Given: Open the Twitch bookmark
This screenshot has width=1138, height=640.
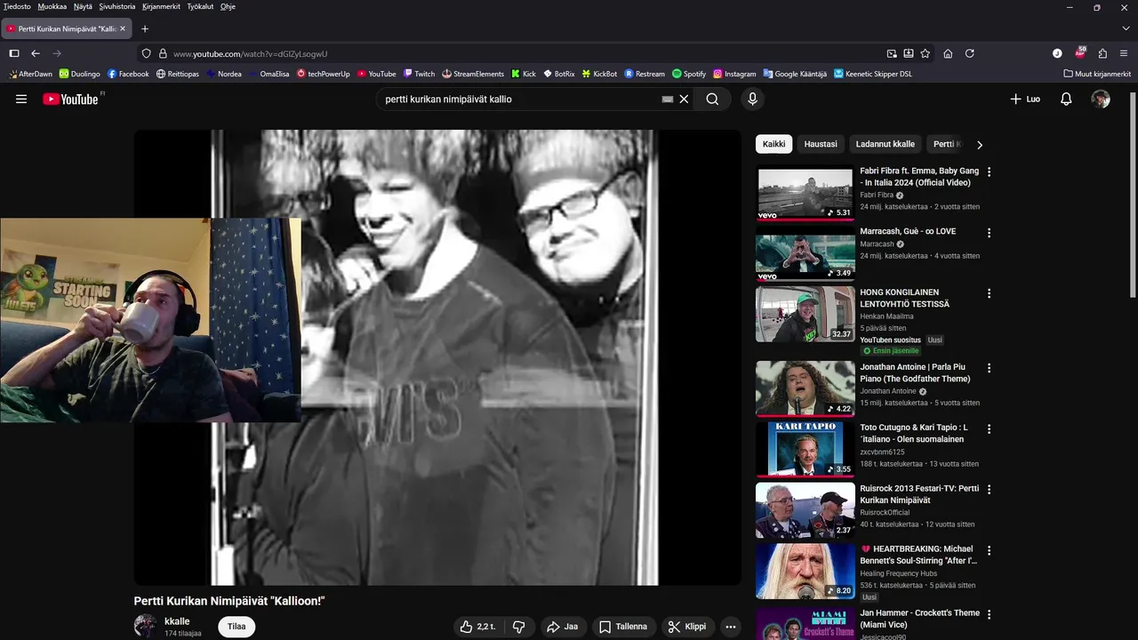Looking at the screenshot, I should click(419, 74).
